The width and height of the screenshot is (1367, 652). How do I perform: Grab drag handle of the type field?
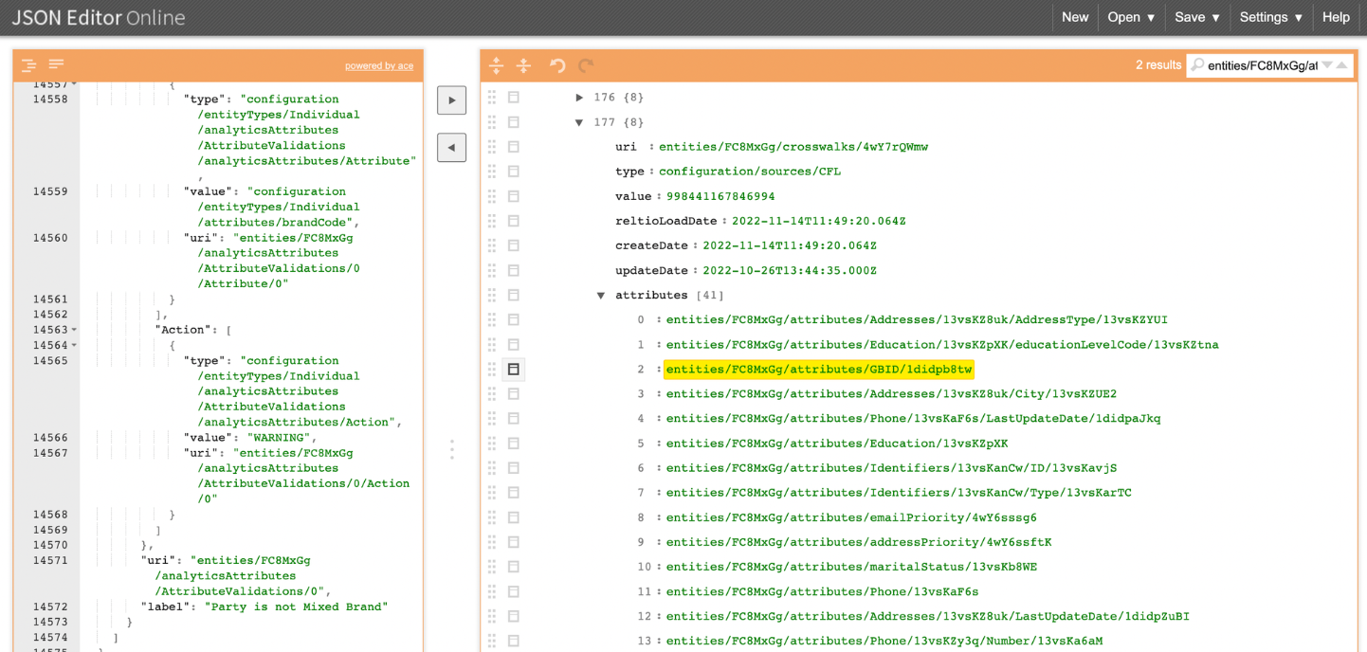[492, 172]
